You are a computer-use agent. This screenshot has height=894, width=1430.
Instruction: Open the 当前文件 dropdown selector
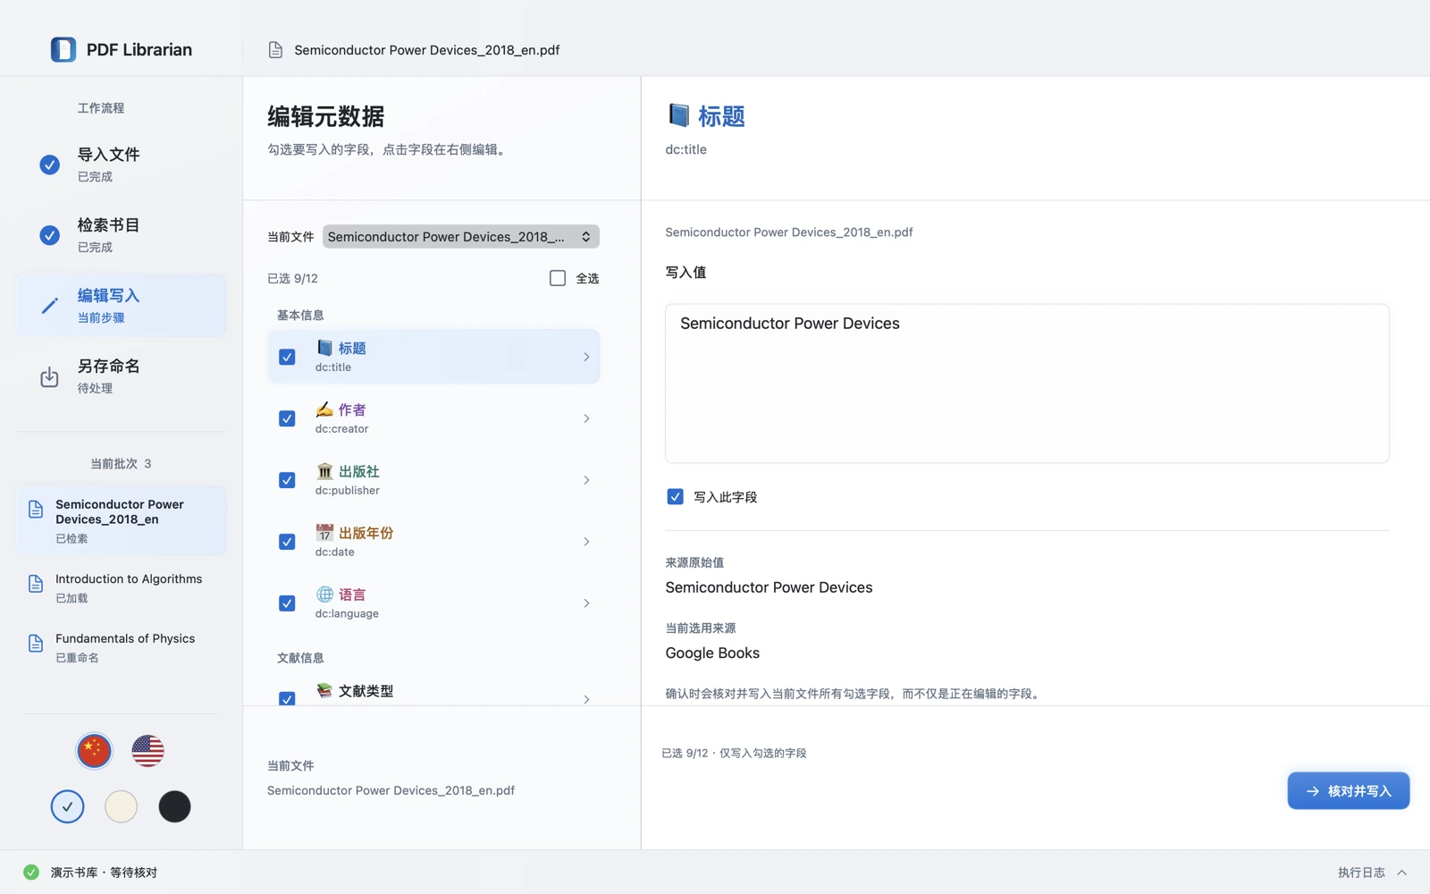(x=460, y=237)
